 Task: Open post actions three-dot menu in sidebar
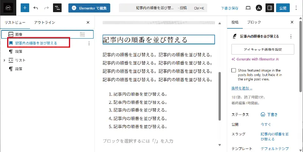(291, 36)
